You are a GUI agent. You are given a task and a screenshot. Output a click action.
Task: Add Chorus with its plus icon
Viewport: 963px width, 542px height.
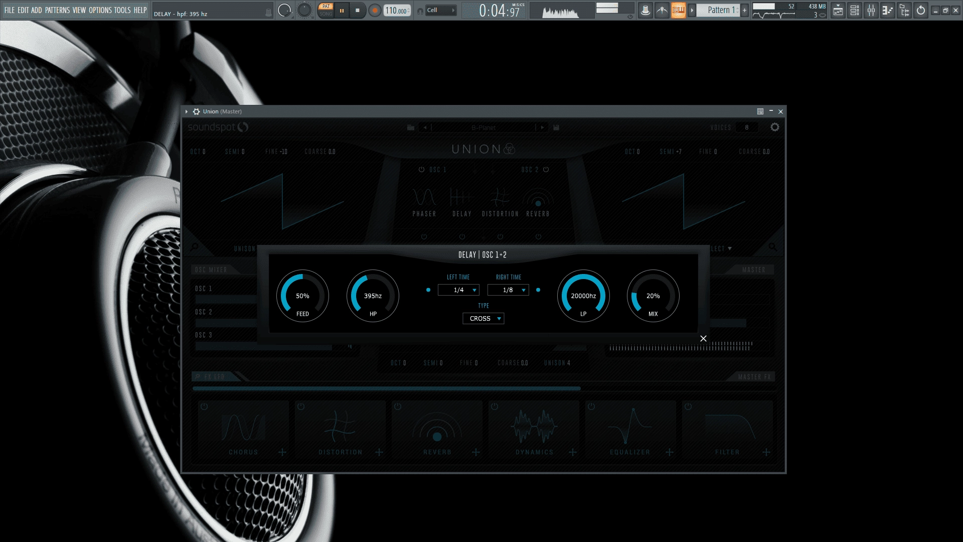[x=282, y=452]
